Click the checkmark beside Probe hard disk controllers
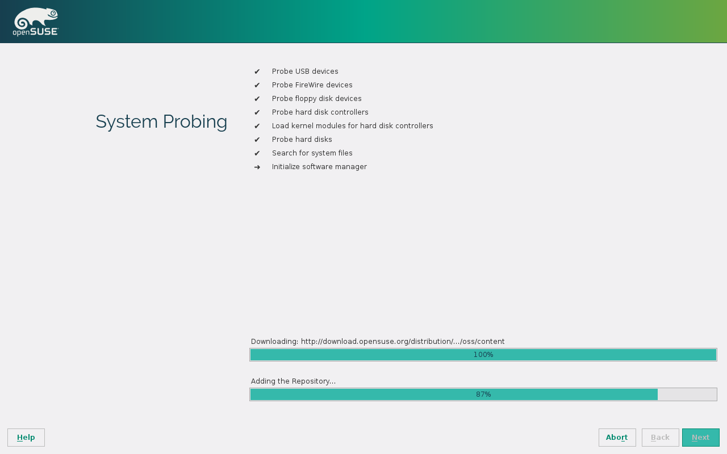Image resolution: width=727 pixels, height=454 pixels. coord(257,112)
